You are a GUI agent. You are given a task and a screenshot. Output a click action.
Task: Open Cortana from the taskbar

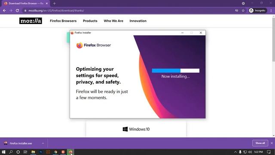(18, 152)
